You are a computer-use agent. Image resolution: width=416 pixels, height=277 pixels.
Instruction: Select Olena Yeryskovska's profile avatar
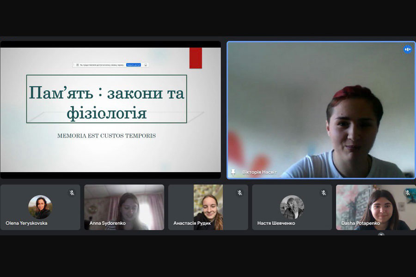coord(40,207)
